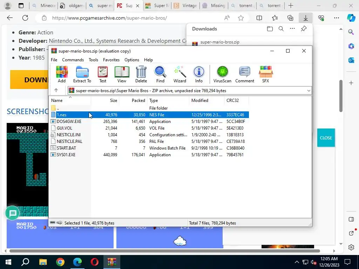This screenshot has height=269, width=359.
Task: Sort files by Type column
Action: coord(168,101)
